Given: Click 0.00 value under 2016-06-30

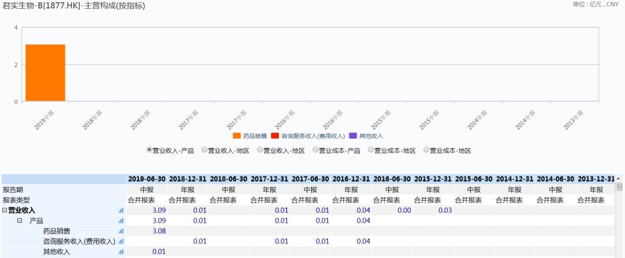Looking at the screenshot, I should pyautogui.click(x=404, y=210).
